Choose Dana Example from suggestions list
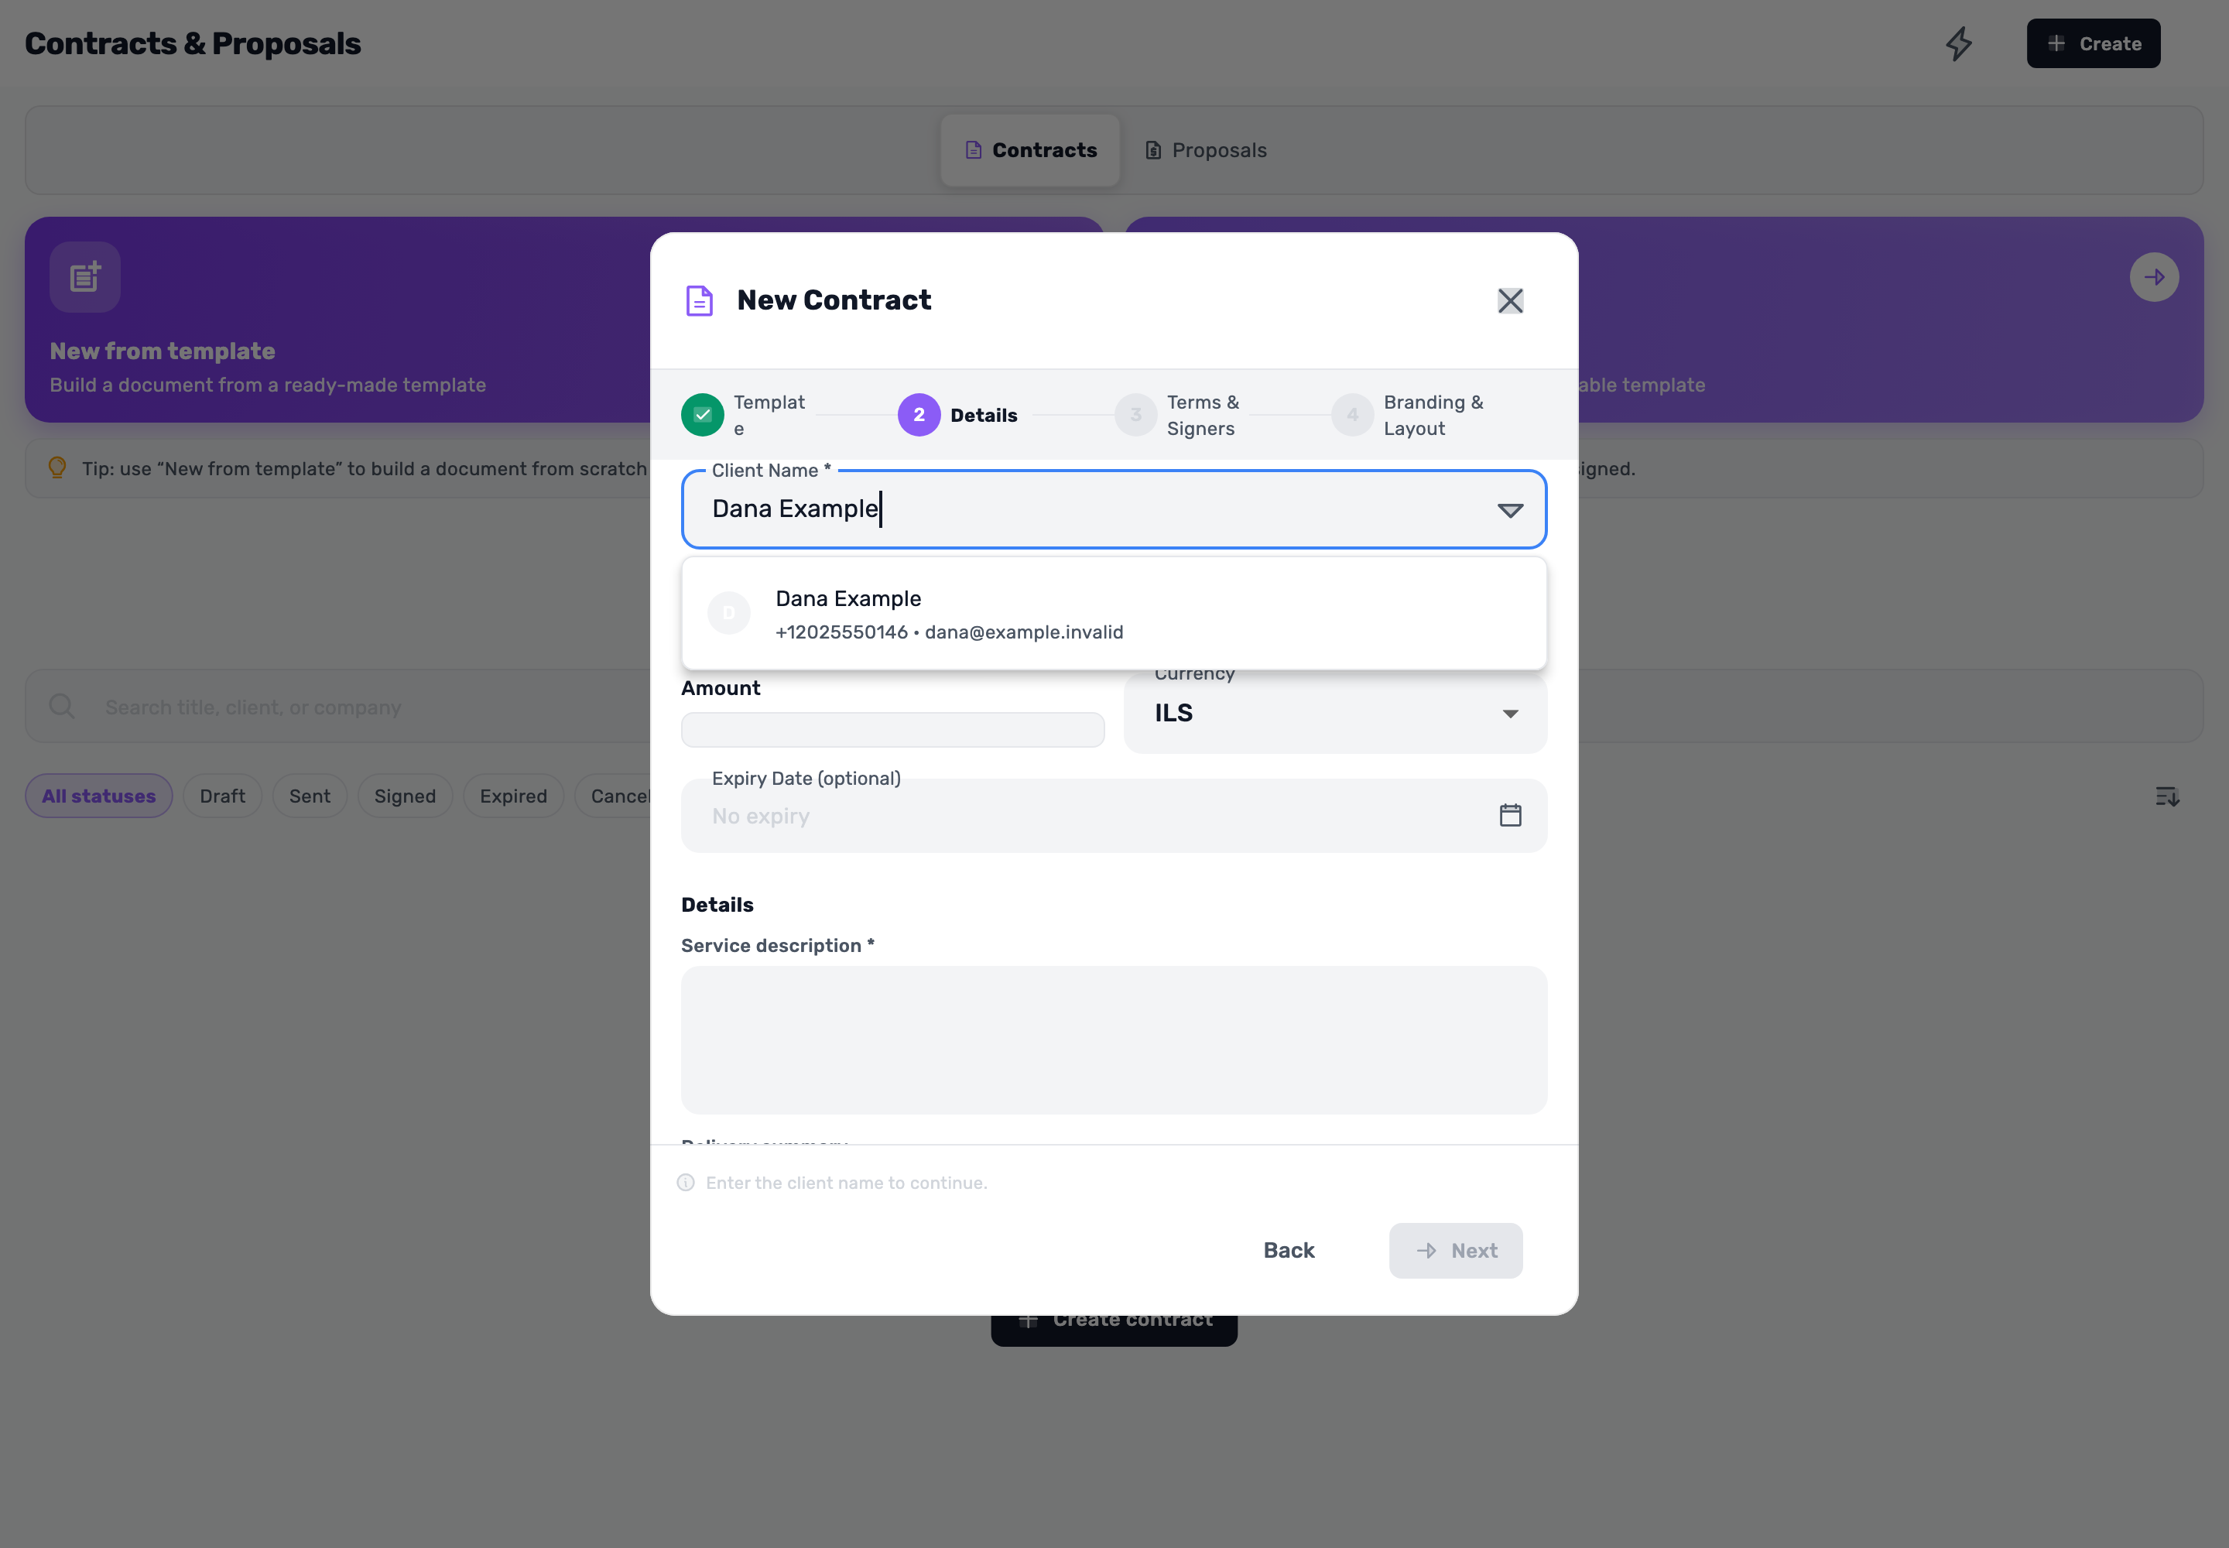This screenshot has height=1548, width=2229. [1114, 614]
